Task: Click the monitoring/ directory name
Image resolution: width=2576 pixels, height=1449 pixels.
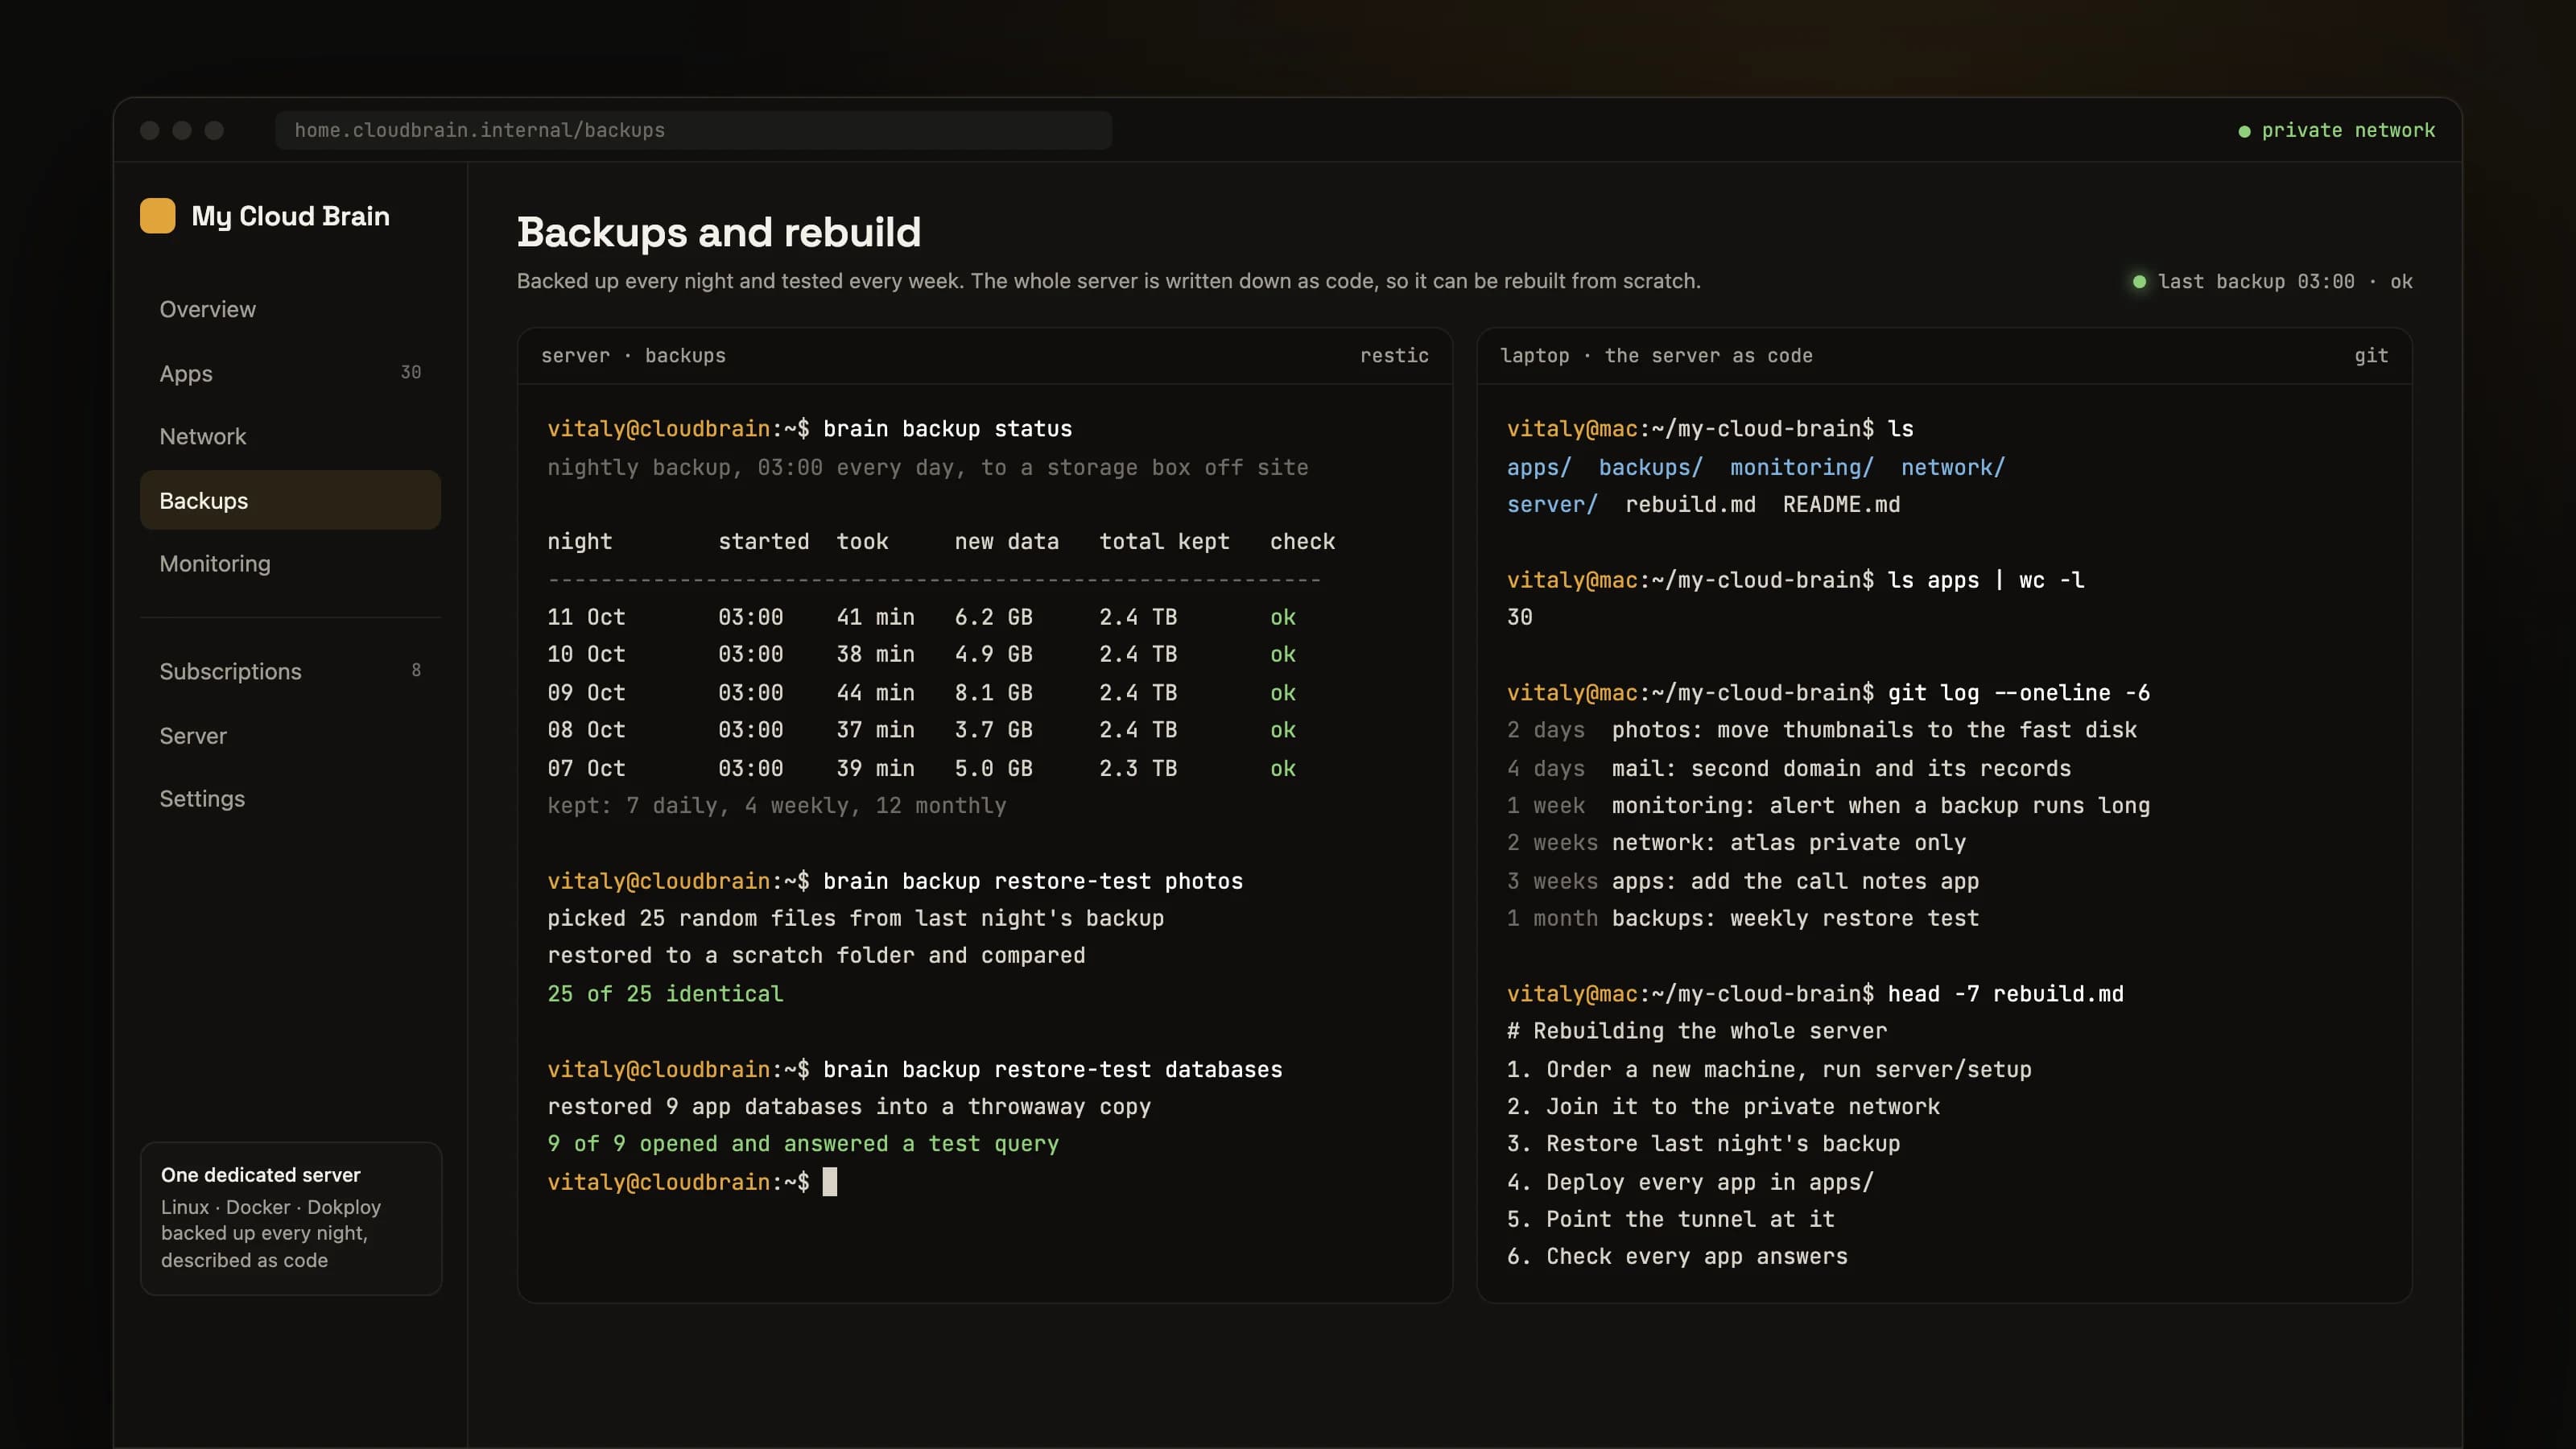Action: click(x=1802, y=467)
